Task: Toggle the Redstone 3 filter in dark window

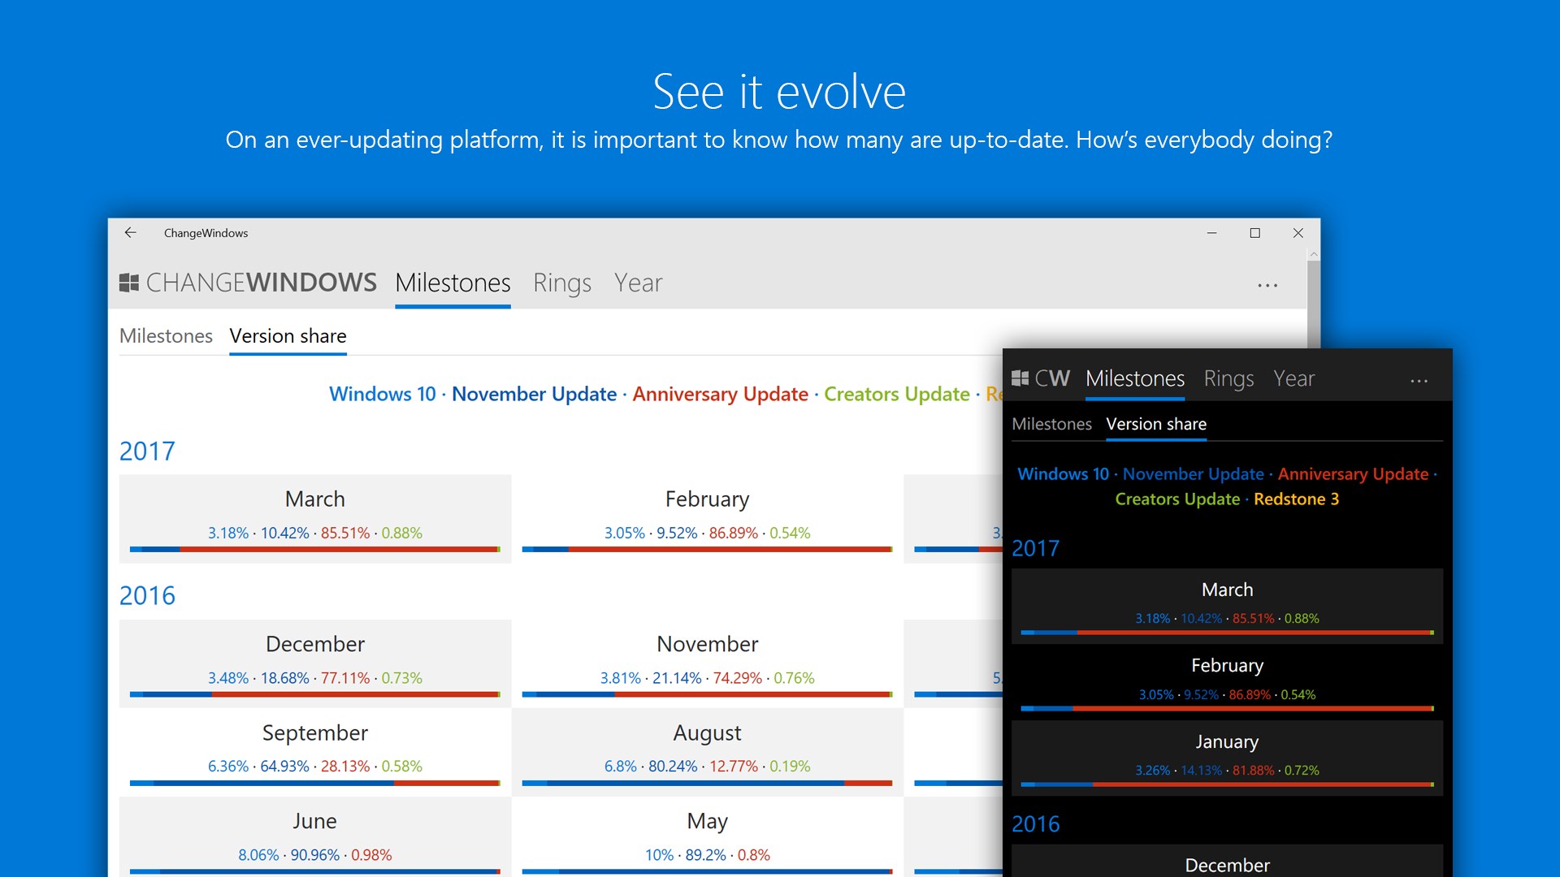Action: tap(1296, 499)
